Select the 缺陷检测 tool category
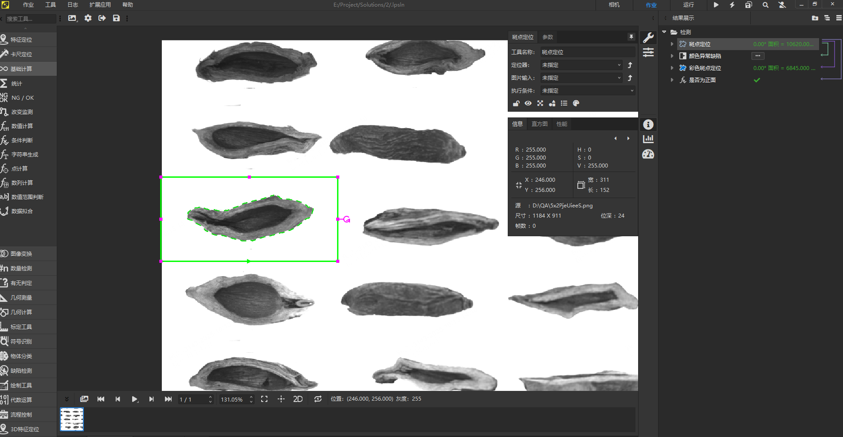Image resolution: width=843 pixels, height=437 pixels. pos(21,371)
